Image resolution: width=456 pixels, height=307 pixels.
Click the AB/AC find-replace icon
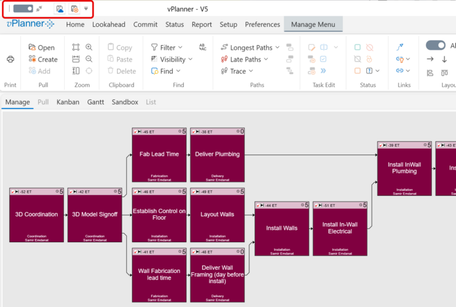click(202, 48)
